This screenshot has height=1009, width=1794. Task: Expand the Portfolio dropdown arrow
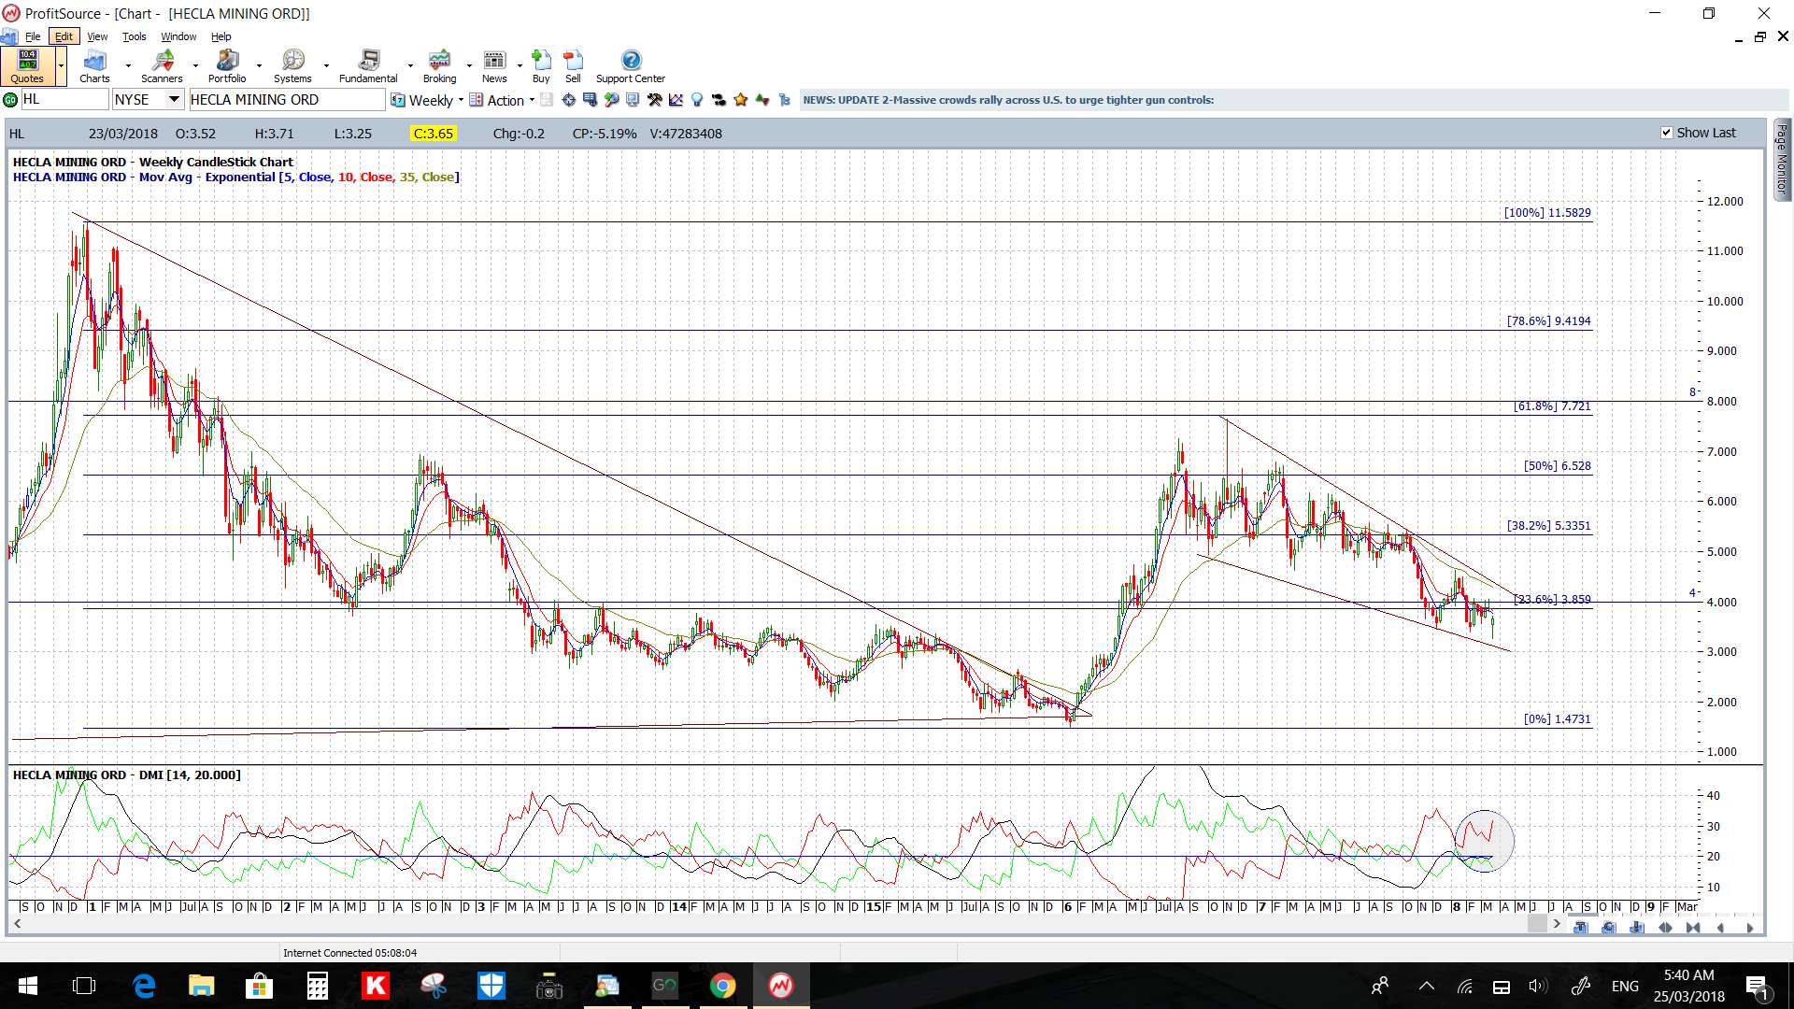coord(259,65)
